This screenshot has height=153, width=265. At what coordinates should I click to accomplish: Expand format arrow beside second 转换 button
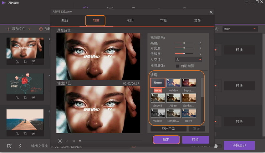(216, 86)
